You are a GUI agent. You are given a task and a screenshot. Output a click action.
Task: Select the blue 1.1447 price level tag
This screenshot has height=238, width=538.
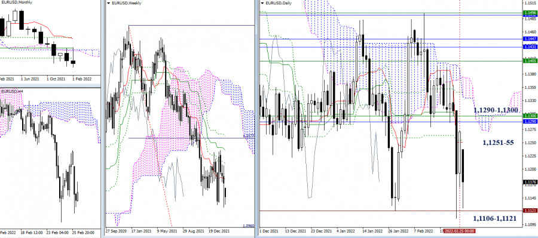tap(530, 39)
